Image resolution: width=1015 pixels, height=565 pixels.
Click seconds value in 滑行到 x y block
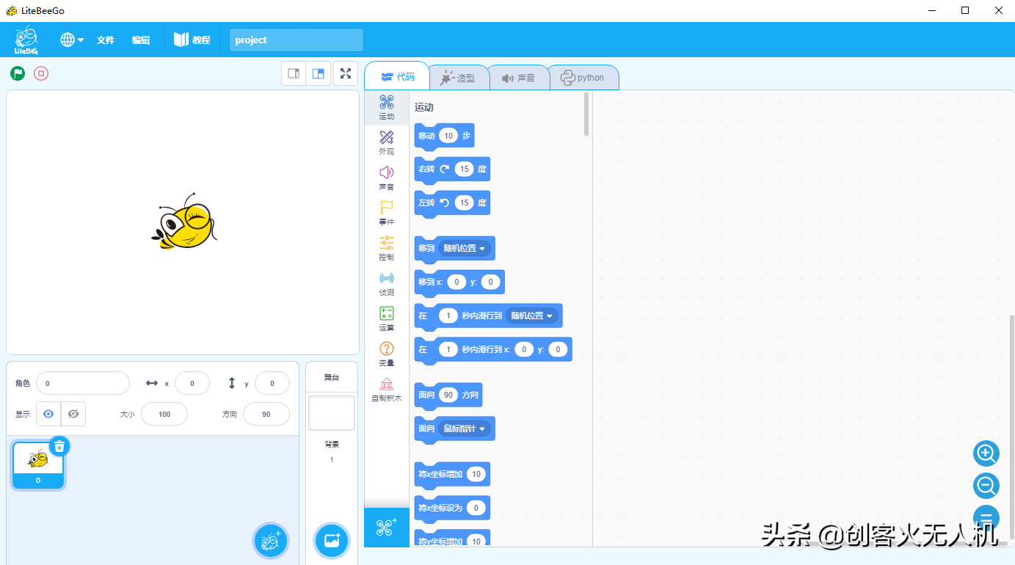pyautogui.click(x=448, y=349)
